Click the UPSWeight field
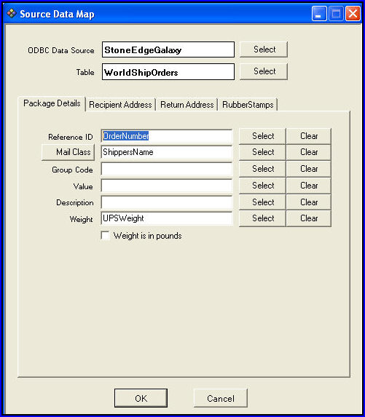365x417 pixels. pos(167,218)
